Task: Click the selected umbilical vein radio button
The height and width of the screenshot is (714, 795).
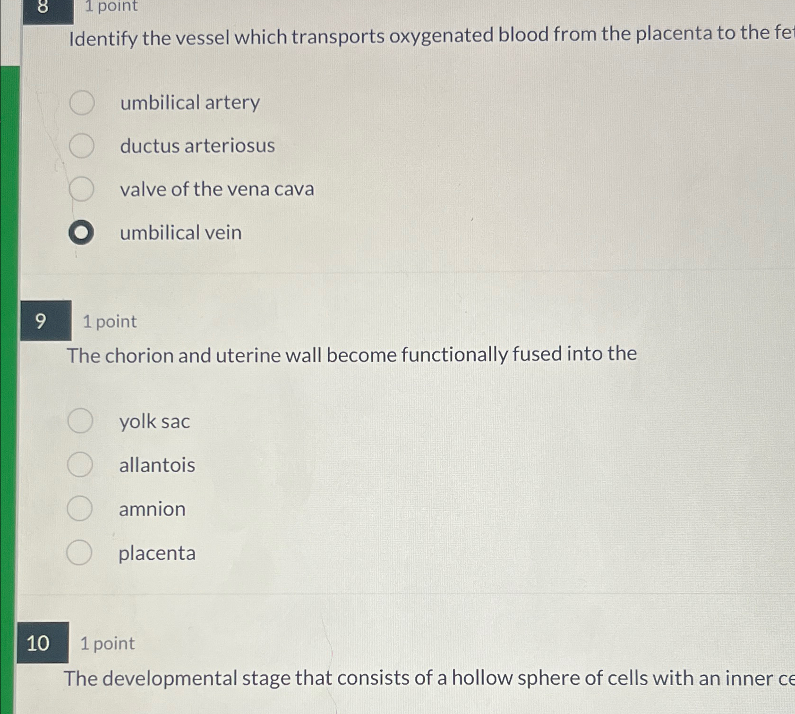Action: pos(81,232)
